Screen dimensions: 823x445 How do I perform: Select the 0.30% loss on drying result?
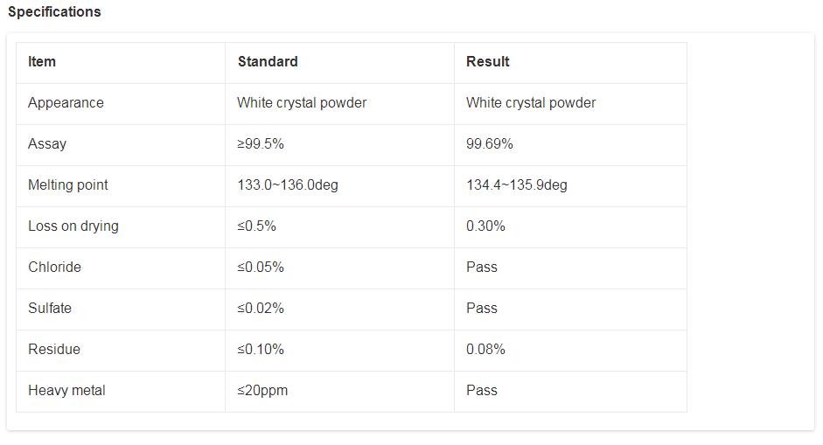click(x=485, y=226)
